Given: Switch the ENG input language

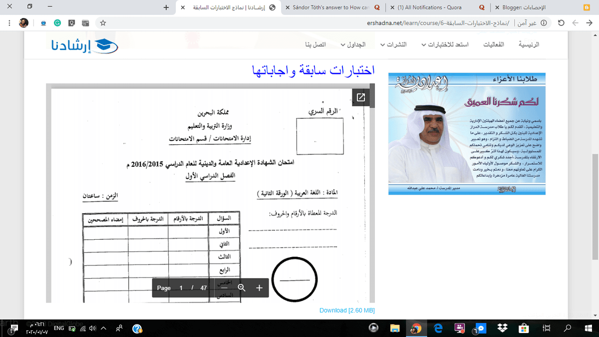Looking at the screenshot, I should [x=59, y=328].
